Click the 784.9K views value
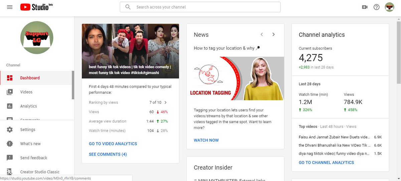401x181 pixels. [353, 102]
